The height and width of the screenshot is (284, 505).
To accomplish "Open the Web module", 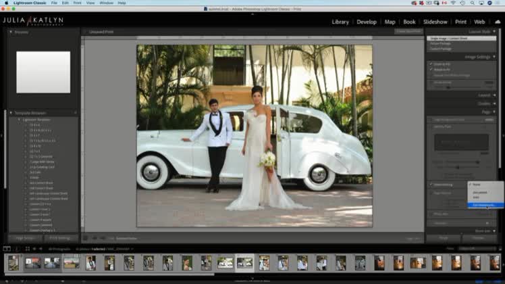I will (x=479, y=22).
